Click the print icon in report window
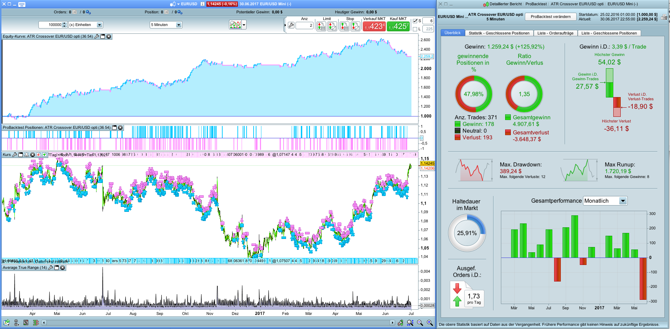This screenshot has height=329, width=670. pyautogui.click(x=664, y=17)
